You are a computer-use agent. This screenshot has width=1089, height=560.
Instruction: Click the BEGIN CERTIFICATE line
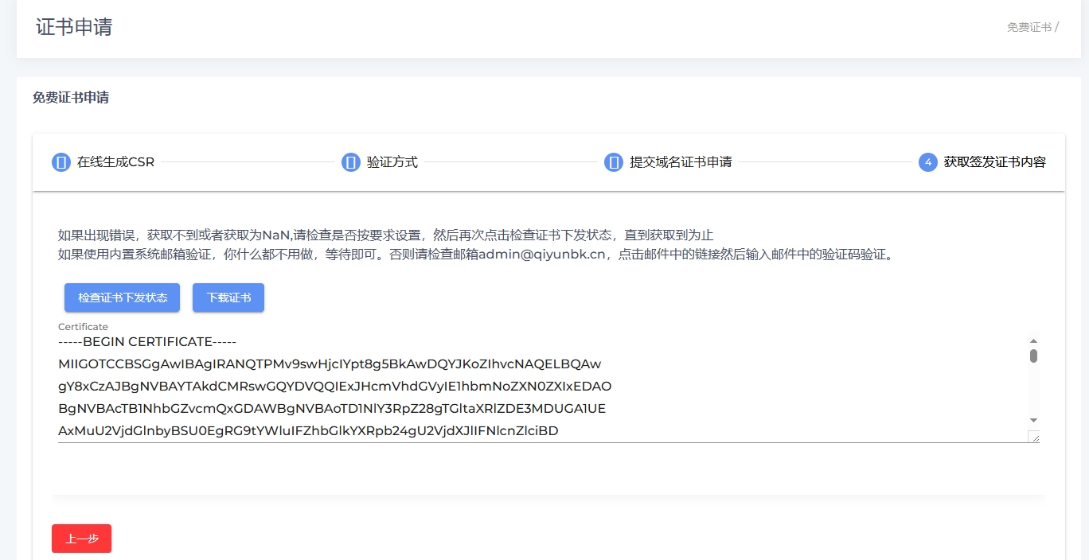coord(147,342)
